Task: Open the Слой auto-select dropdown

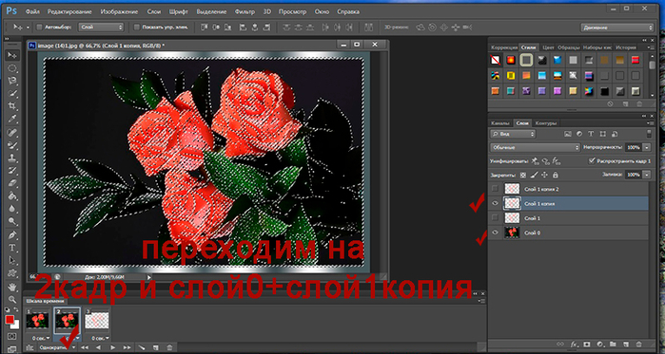Action: coord(102,28)
